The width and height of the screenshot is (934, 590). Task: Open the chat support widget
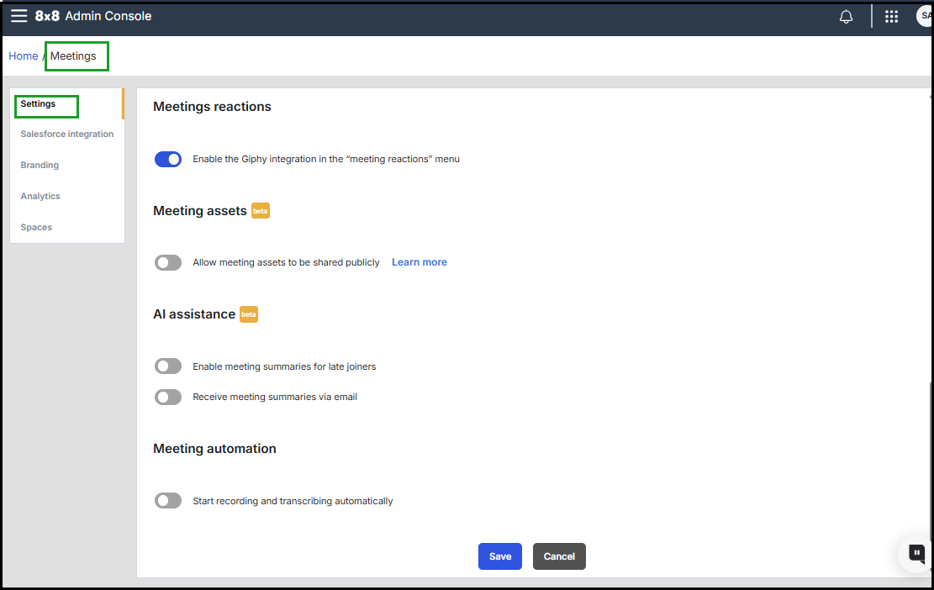(x=916, y=553)
